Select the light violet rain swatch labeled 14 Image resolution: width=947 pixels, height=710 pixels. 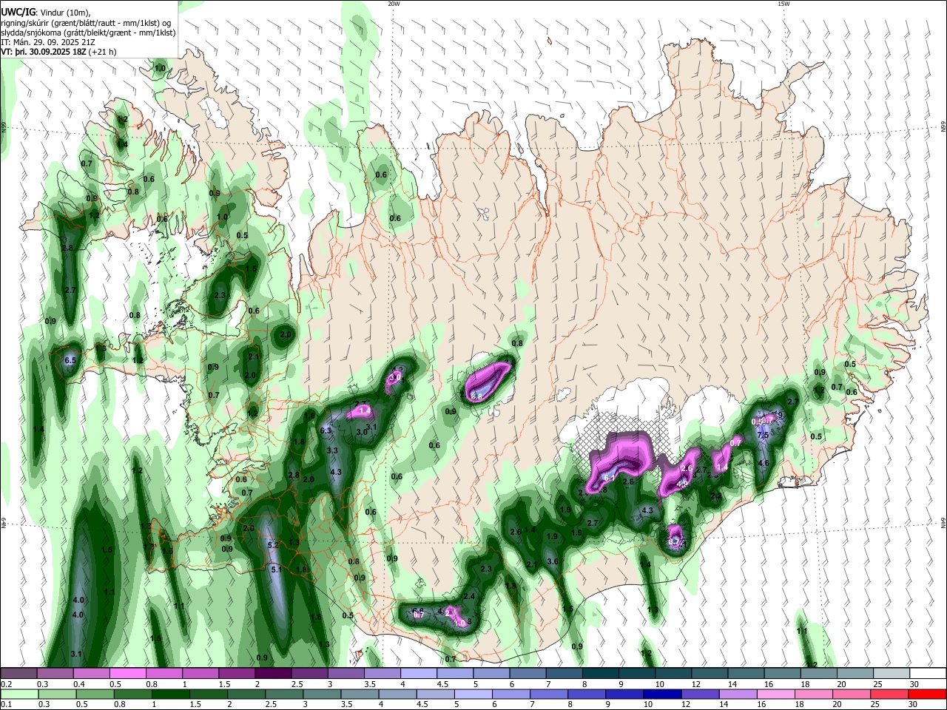tap(738, 694)
